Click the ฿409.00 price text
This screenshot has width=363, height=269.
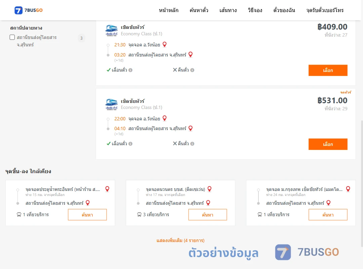click(x=332, y=27)
